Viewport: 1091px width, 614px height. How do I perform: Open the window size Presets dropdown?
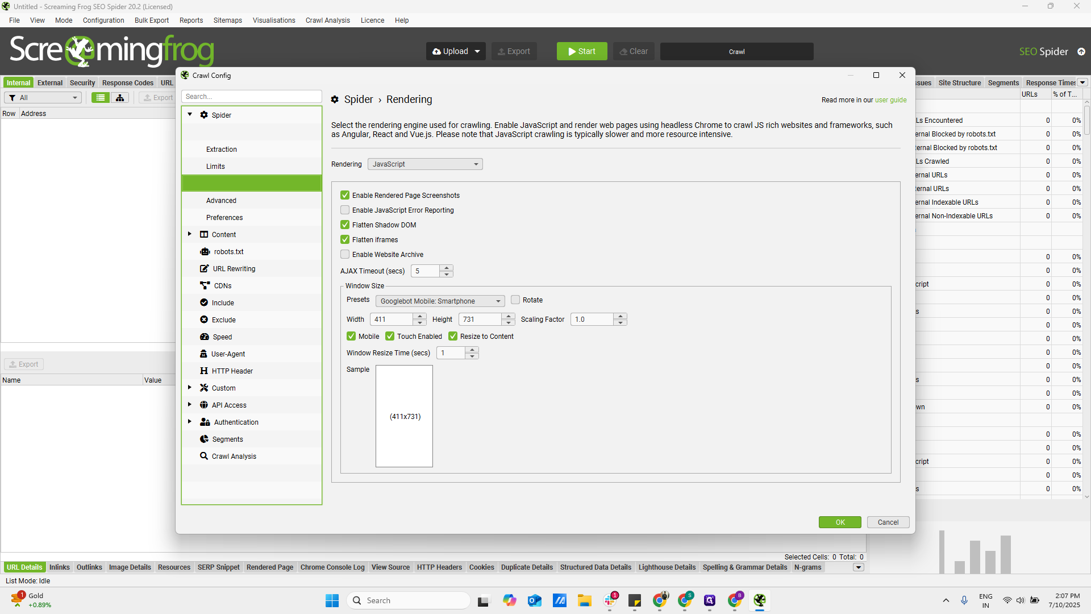[x=440, y=301]
